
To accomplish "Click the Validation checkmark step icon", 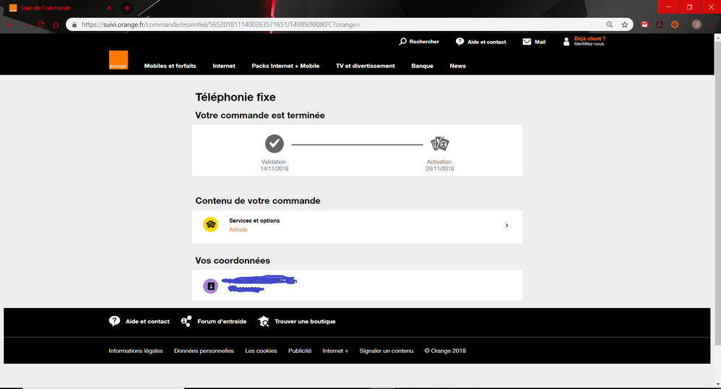I will coord(275,144).
